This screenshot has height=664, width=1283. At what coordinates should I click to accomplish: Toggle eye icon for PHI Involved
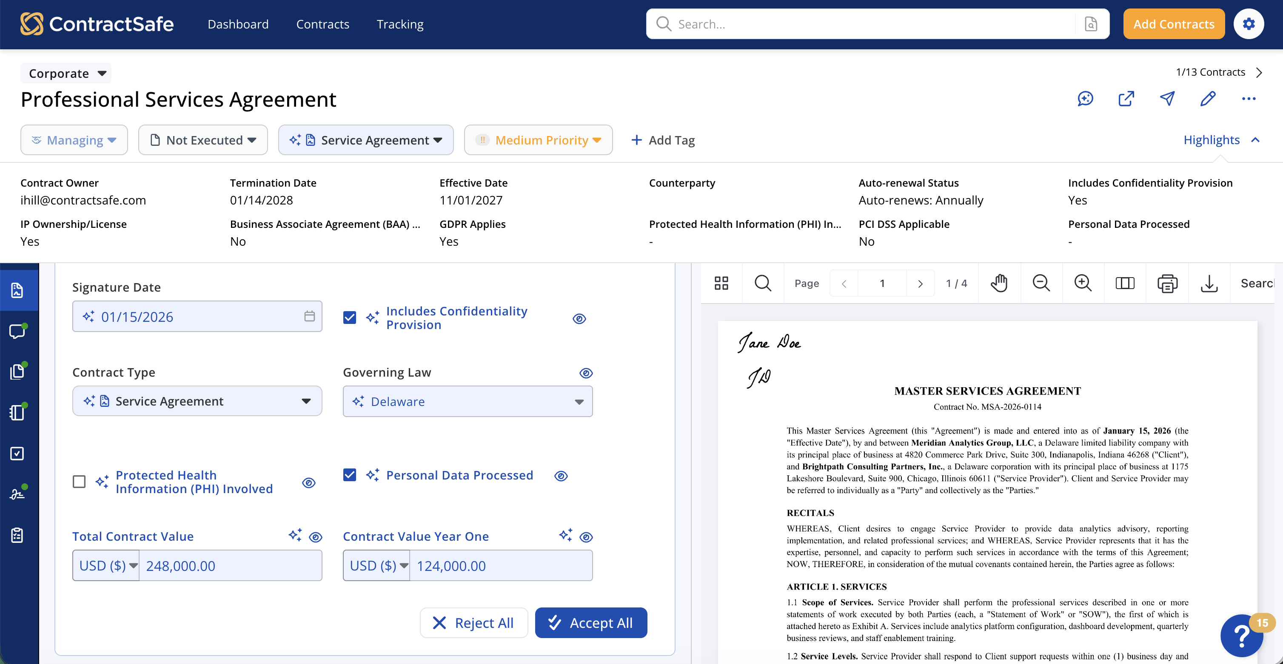click(x=308, y=483)
